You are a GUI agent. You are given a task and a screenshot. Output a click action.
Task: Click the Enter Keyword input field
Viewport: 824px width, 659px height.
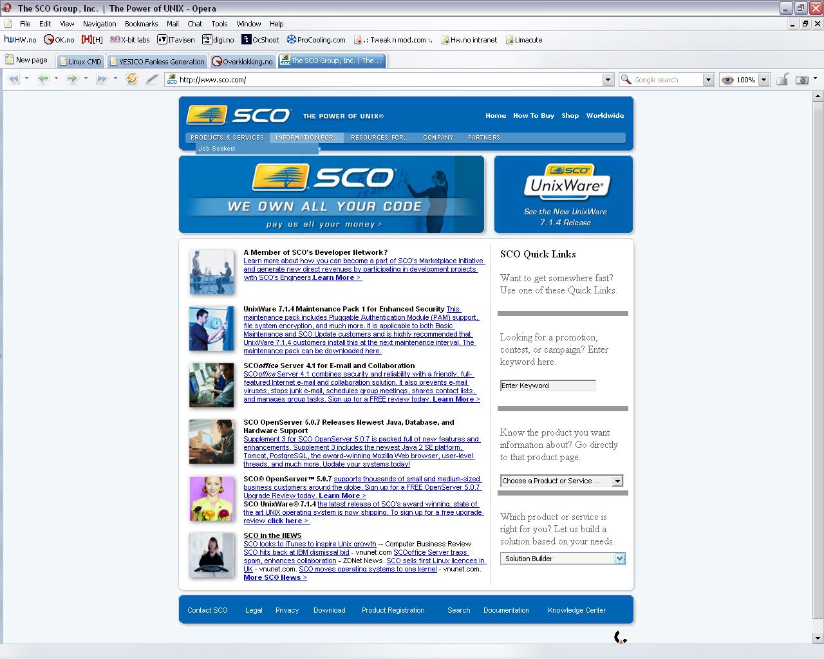pos(548,385)
